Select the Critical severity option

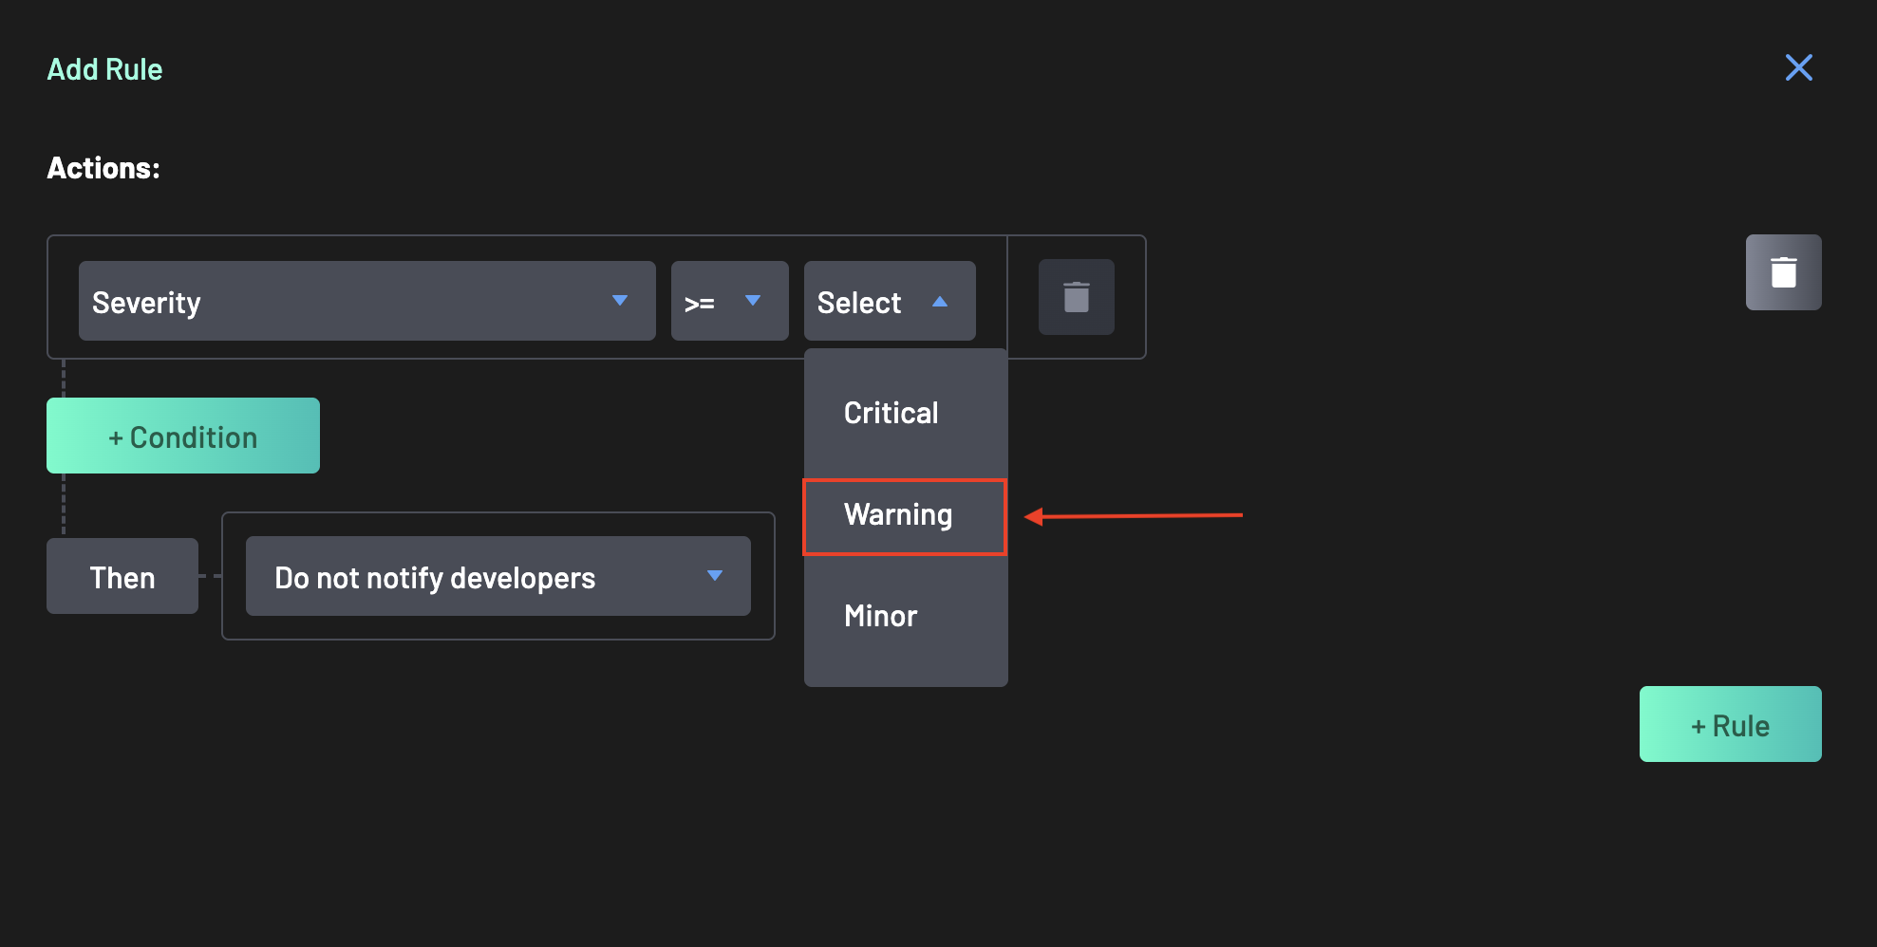point(891,413)
